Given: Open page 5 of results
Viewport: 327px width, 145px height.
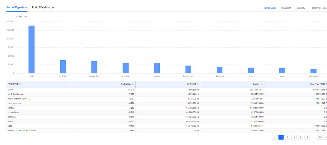Looking at the screenshot, I should [x=307, y=137].
